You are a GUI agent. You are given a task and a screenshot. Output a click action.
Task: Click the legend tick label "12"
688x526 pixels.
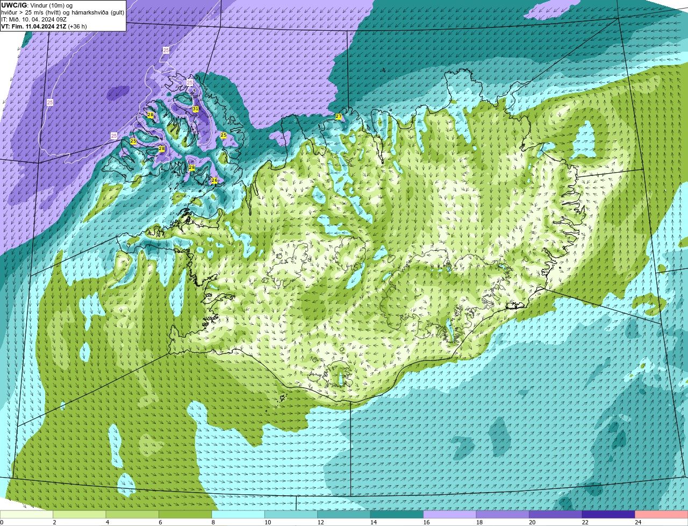[x=320, y=522]
